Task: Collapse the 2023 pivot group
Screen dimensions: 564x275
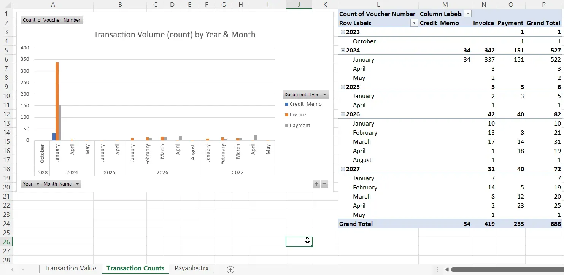Action: [343, 32]
